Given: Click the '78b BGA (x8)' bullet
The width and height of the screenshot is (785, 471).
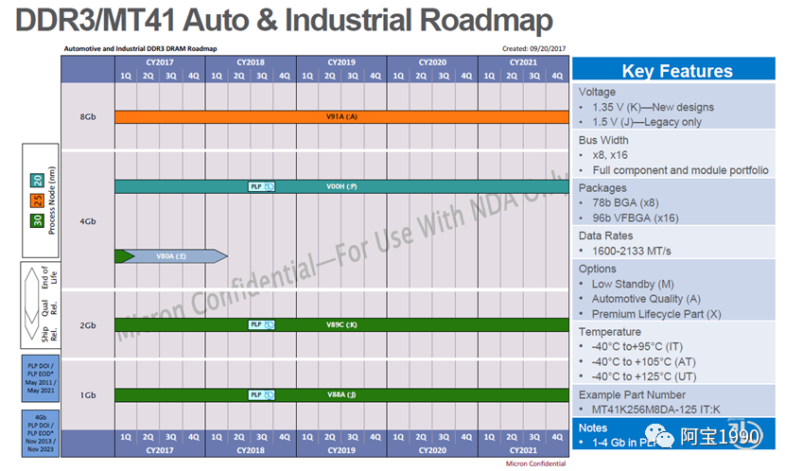Looking at the screenshot, I should pyautogui.click(x=625, y=203).
